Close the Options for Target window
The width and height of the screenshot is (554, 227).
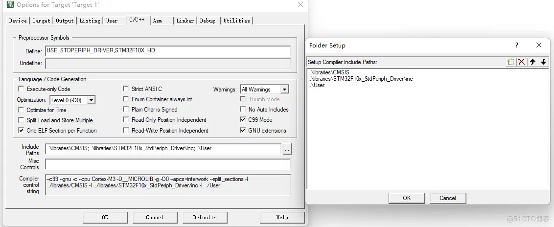(x=300, y=4)
